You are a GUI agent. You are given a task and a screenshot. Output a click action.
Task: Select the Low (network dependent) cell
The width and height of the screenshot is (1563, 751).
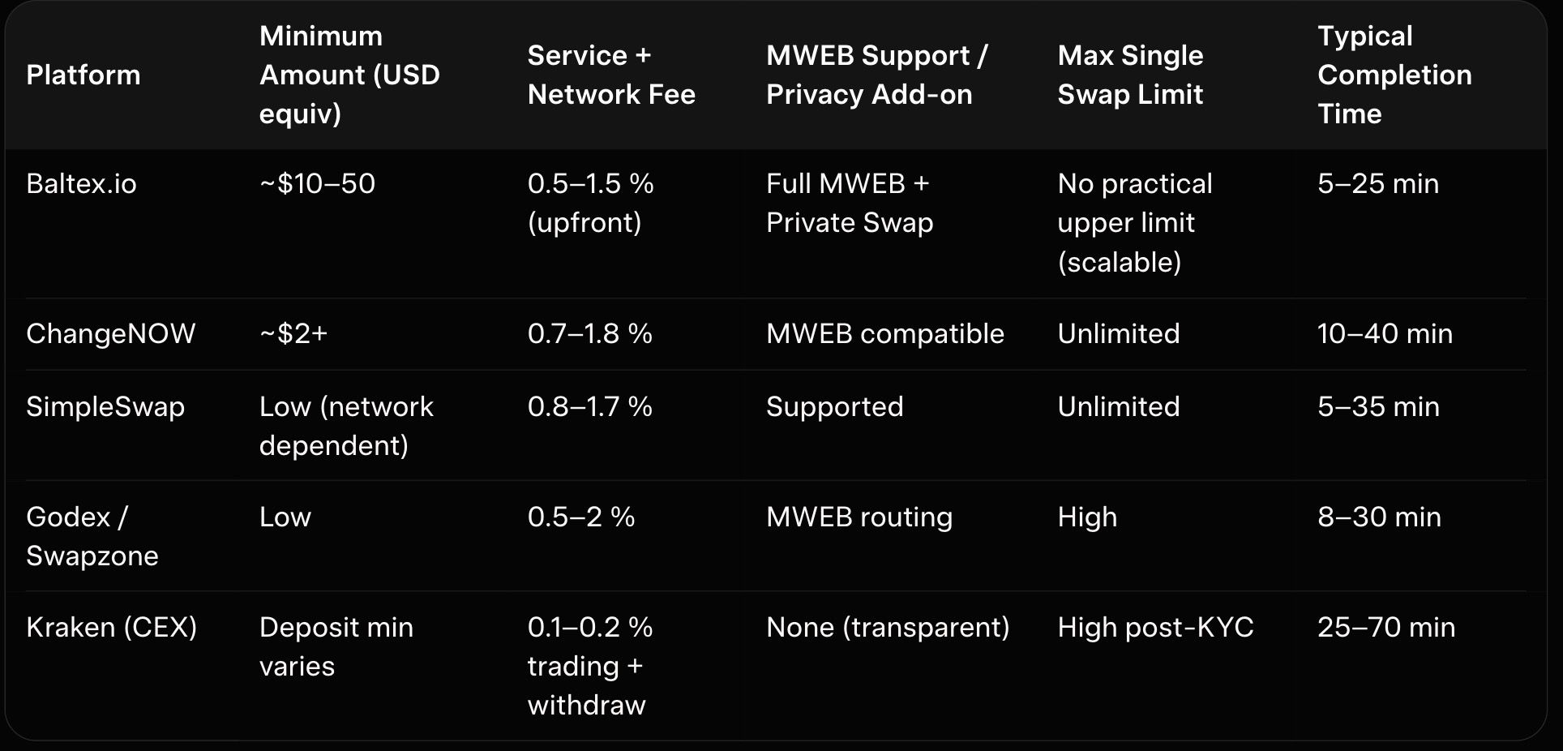click(x=346, y=426)
